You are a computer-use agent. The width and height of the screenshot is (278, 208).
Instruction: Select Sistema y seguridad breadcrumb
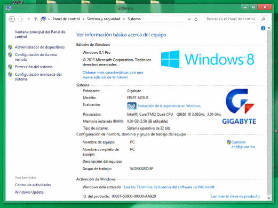pos(104,19)
